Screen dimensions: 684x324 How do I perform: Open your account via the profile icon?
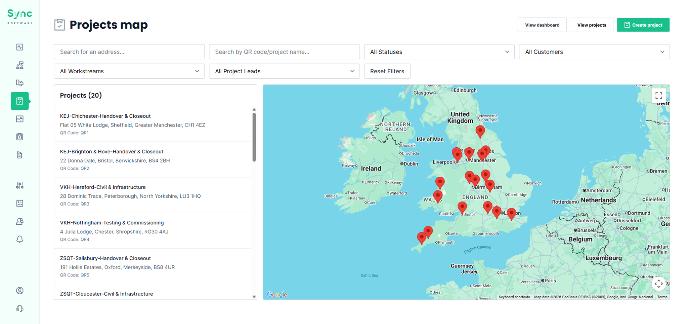click(20, 291)
